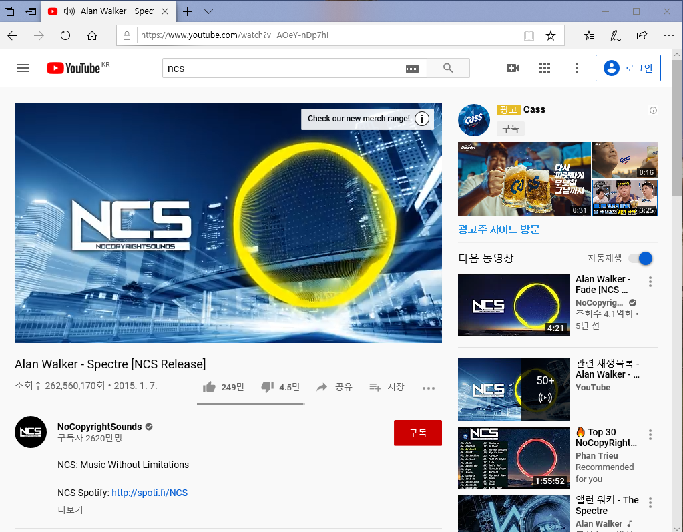Play Top 30 NoCopyRight thumbnail
The image size is (683, 532).
pyautogui.click(x=514, y=458)
